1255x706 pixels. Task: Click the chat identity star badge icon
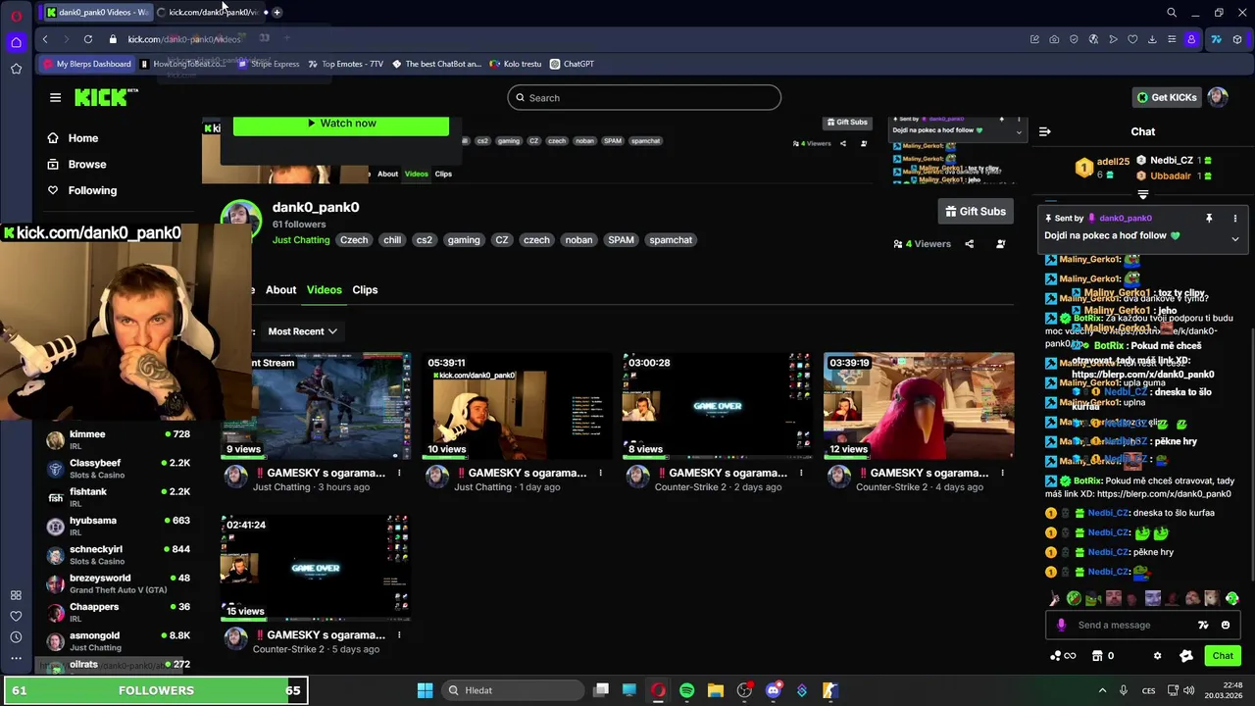click(x=1186, y=656)
